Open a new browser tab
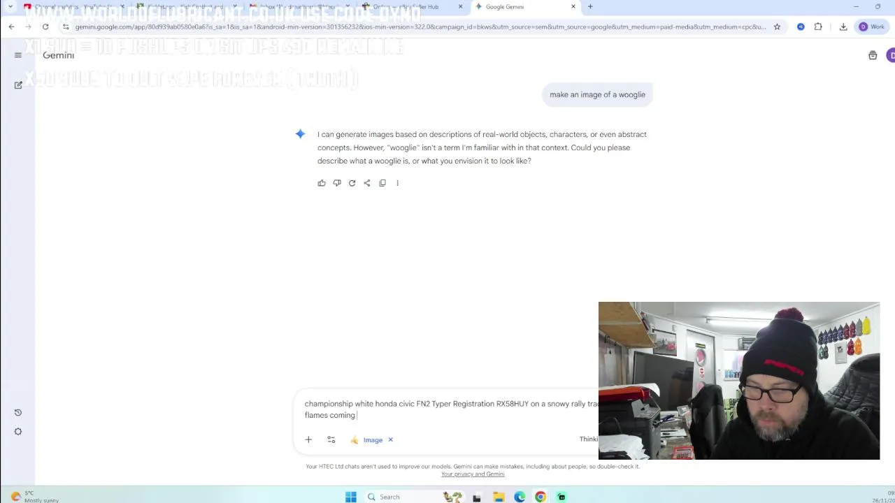Screen dimensions: 895x503 point(590,7)
